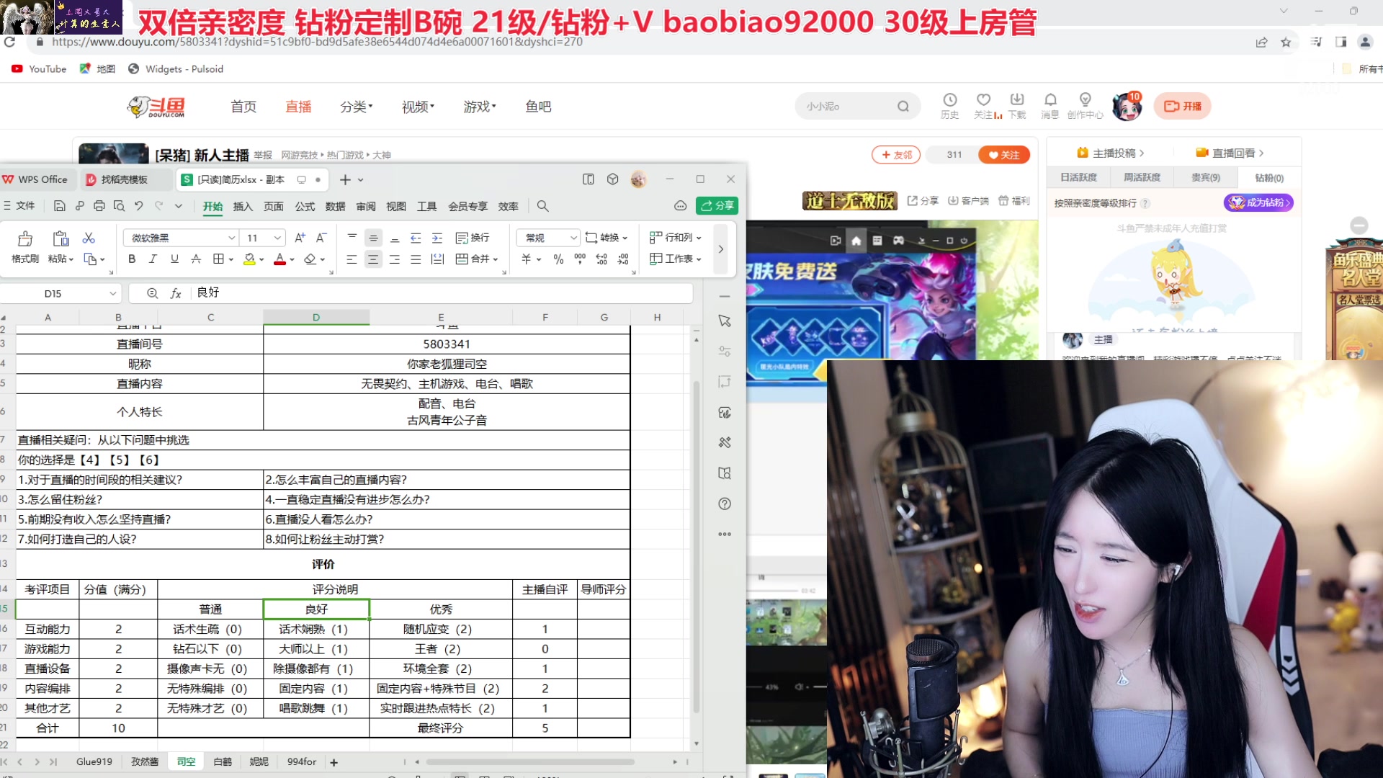Image resolution: width=1383 pixels, height=778 pixels.
Task: Click increase indent icon
Action: 437,238
